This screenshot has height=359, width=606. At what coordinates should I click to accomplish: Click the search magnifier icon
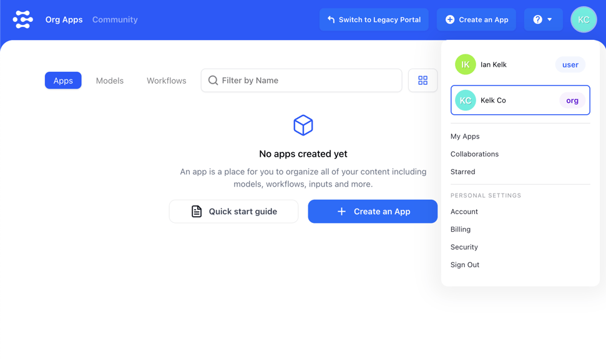tap(213, 81)
